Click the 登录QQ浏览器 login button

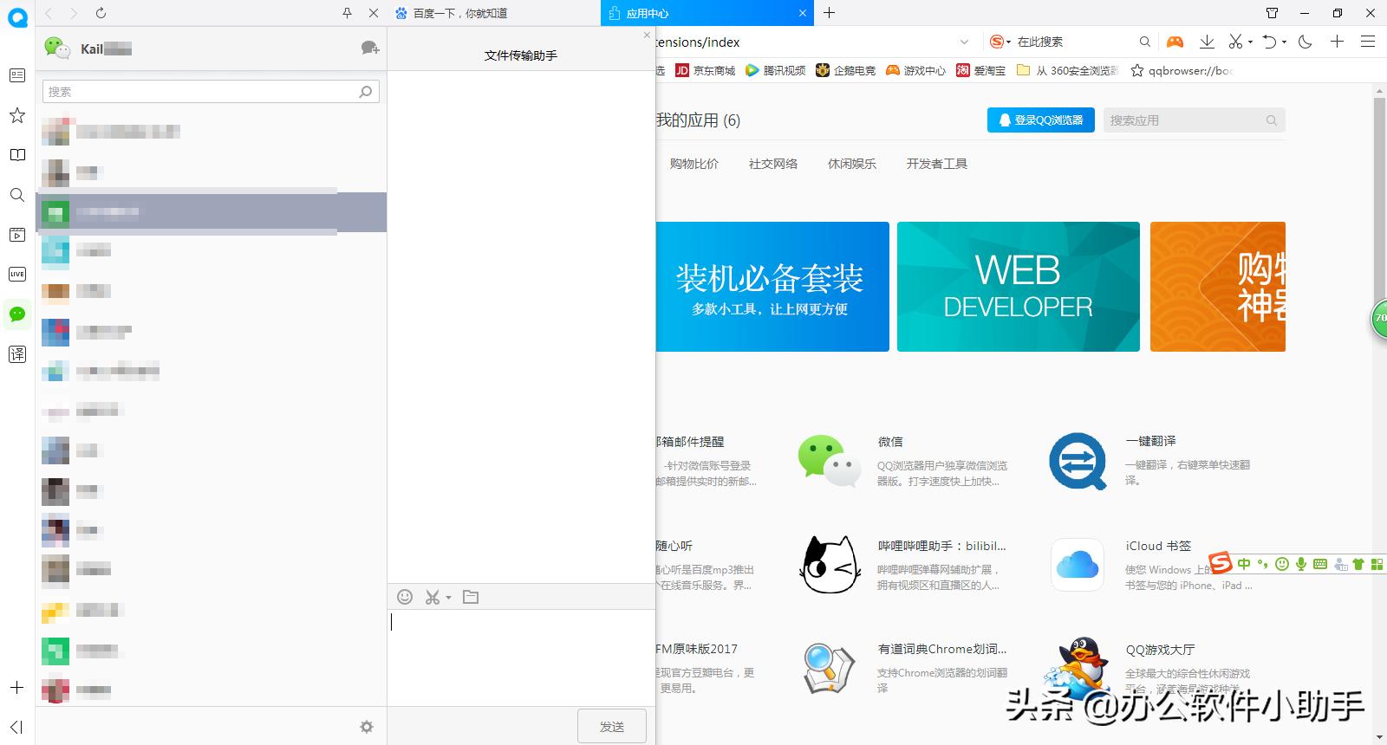[x=1041, y=120]
